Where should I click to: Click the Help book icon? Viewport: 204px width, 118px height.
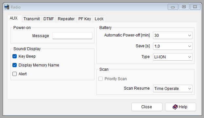(x=175, y=107)
